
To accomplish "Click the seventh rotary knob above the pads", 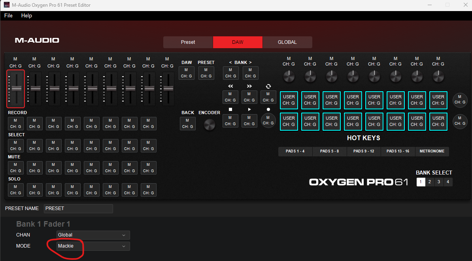I will (x=417, y=76).
